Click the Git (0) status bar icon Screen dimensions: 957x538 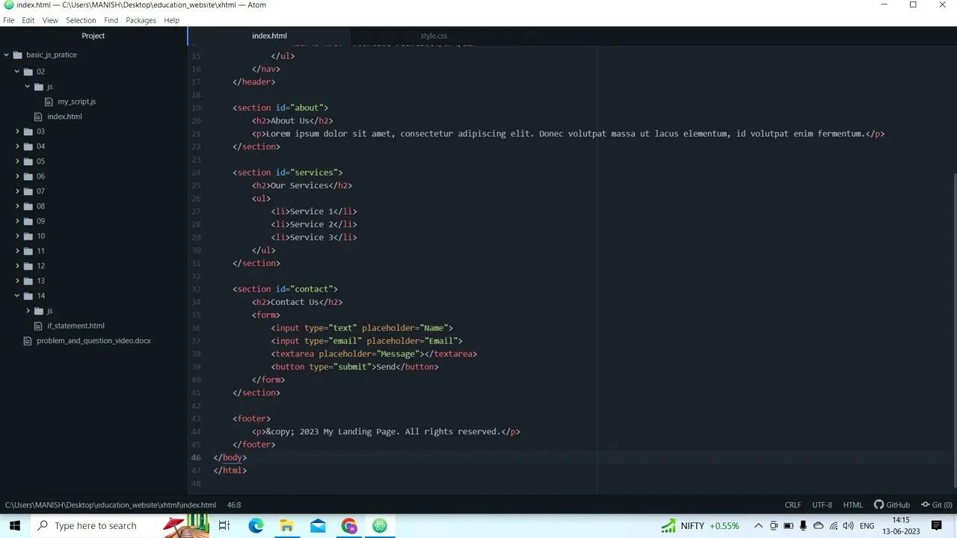(936, 504)
